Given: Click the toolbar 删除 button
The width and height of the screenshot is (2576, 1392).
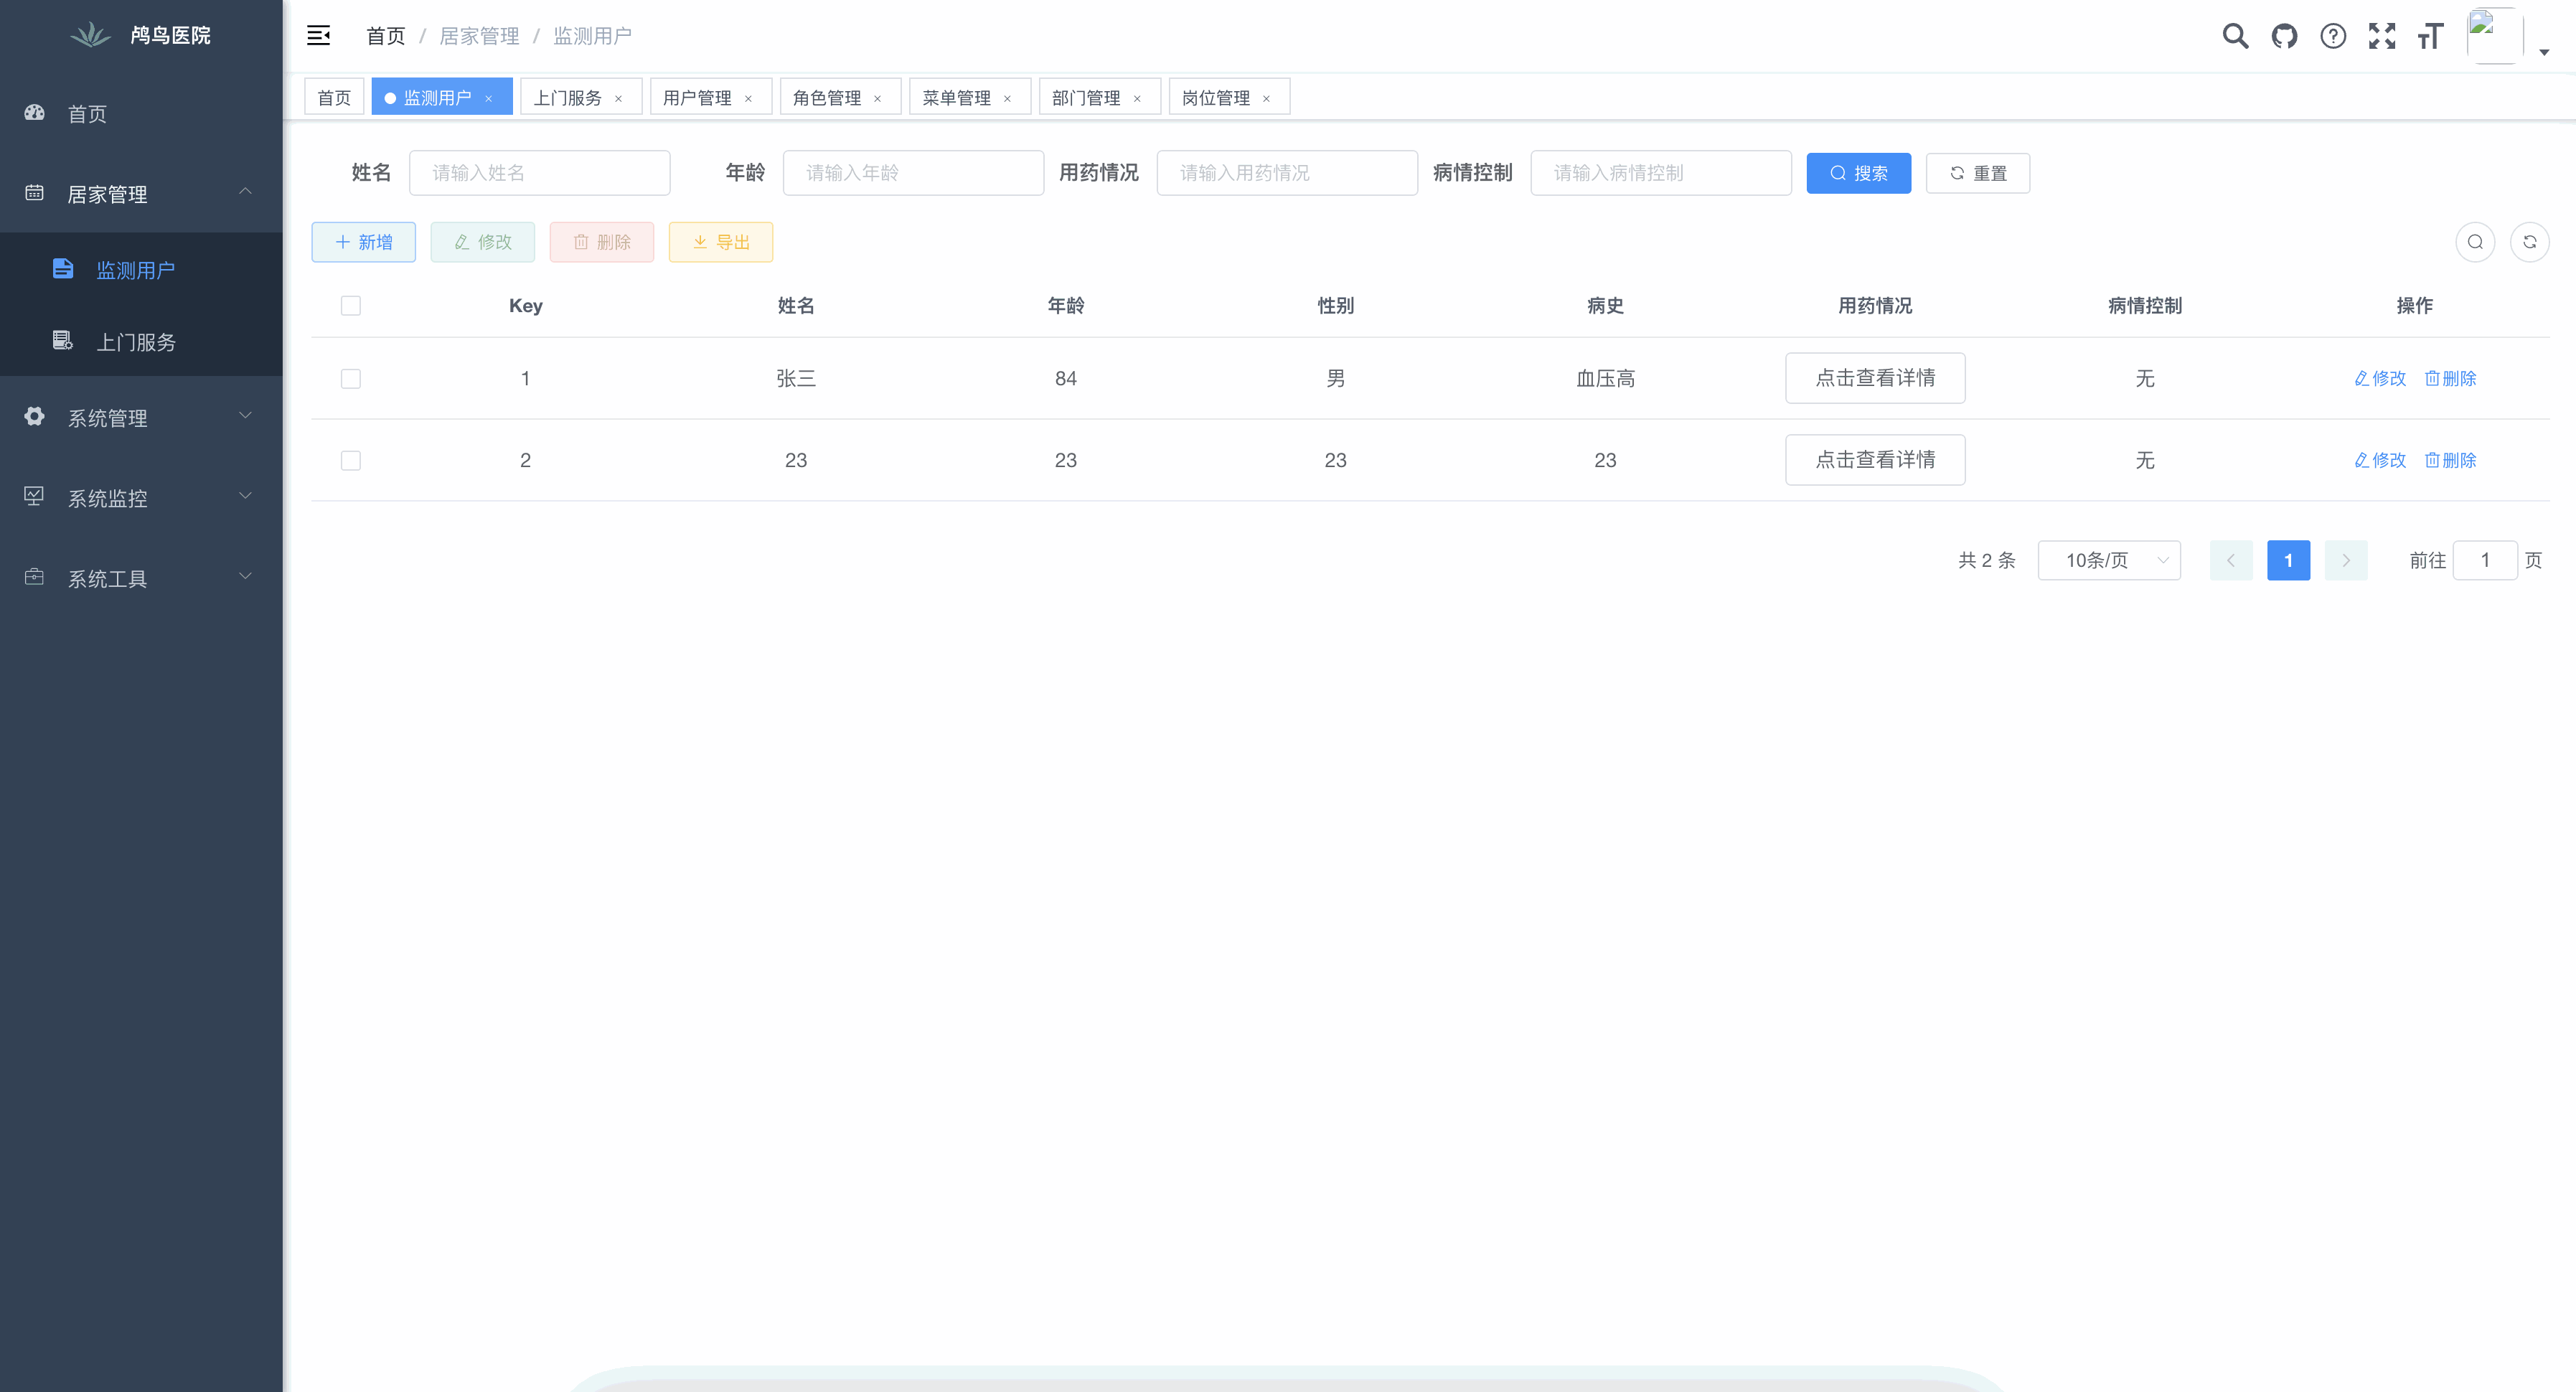Looking at the screenshot, I should tap(601, 242).
